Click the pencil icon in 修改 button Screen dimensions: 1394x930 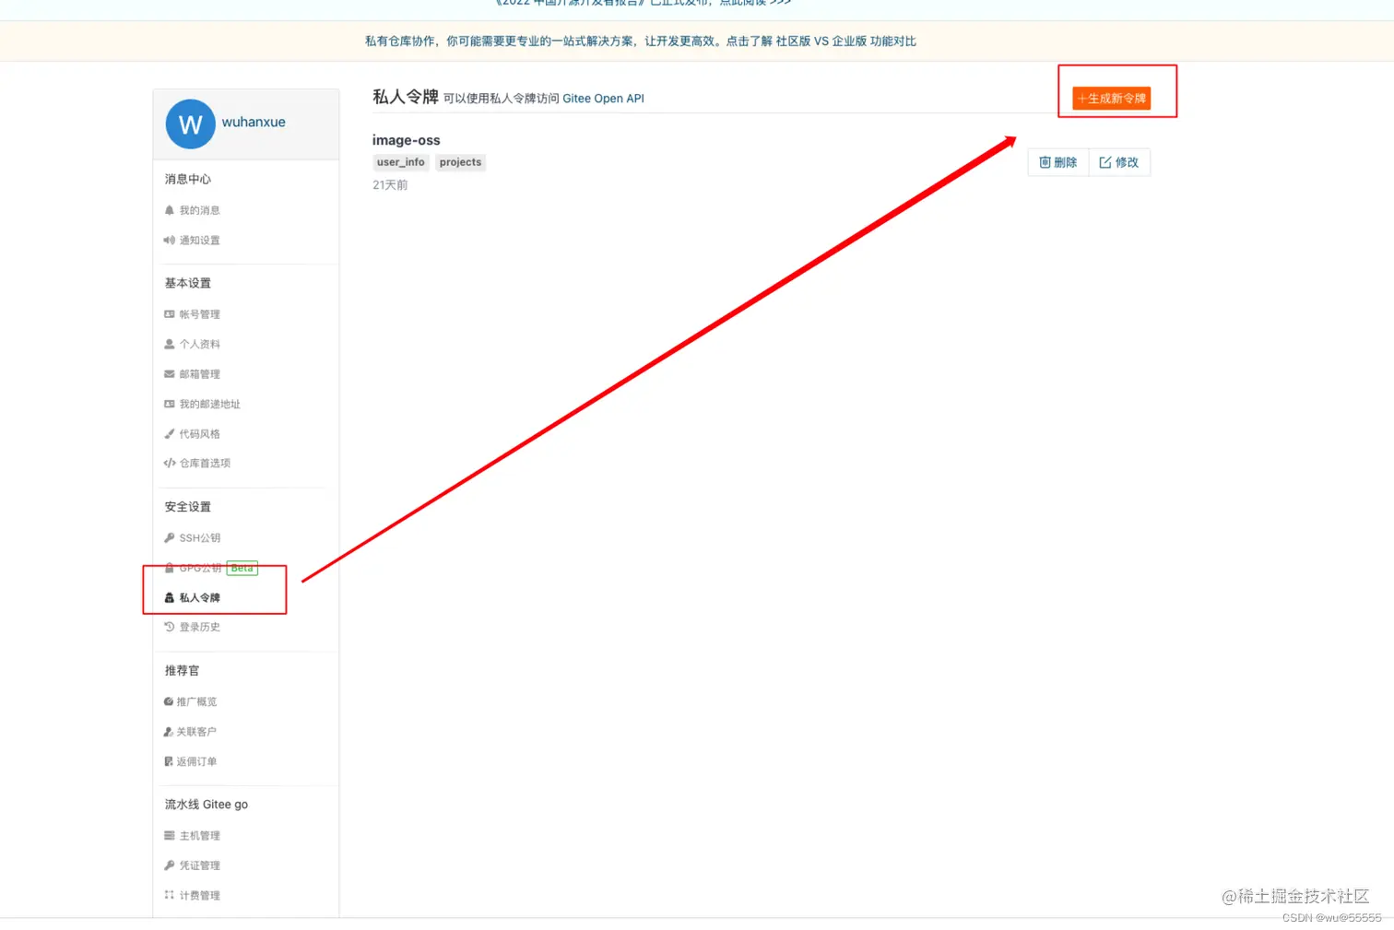(x=1105, y=162)
